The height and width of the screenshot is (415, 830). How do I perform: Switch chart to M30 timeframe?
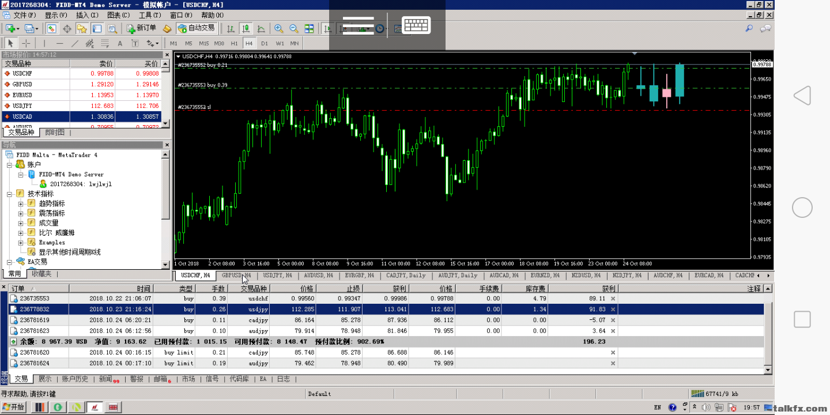[219, 43]
